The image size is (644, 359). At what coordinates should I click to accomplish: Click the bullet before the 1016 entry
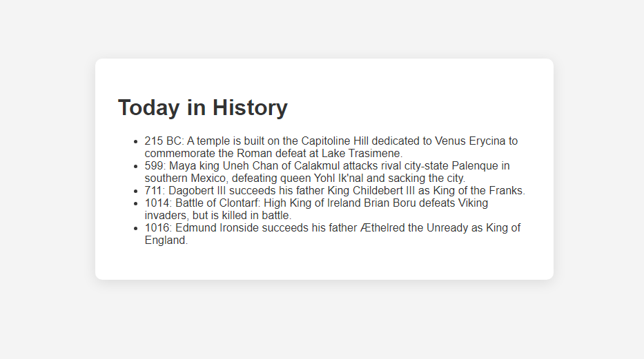click(135, 229)
